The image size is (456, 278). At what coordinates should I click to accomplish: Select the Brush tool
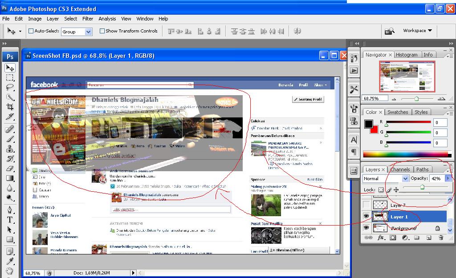[10, 139]
